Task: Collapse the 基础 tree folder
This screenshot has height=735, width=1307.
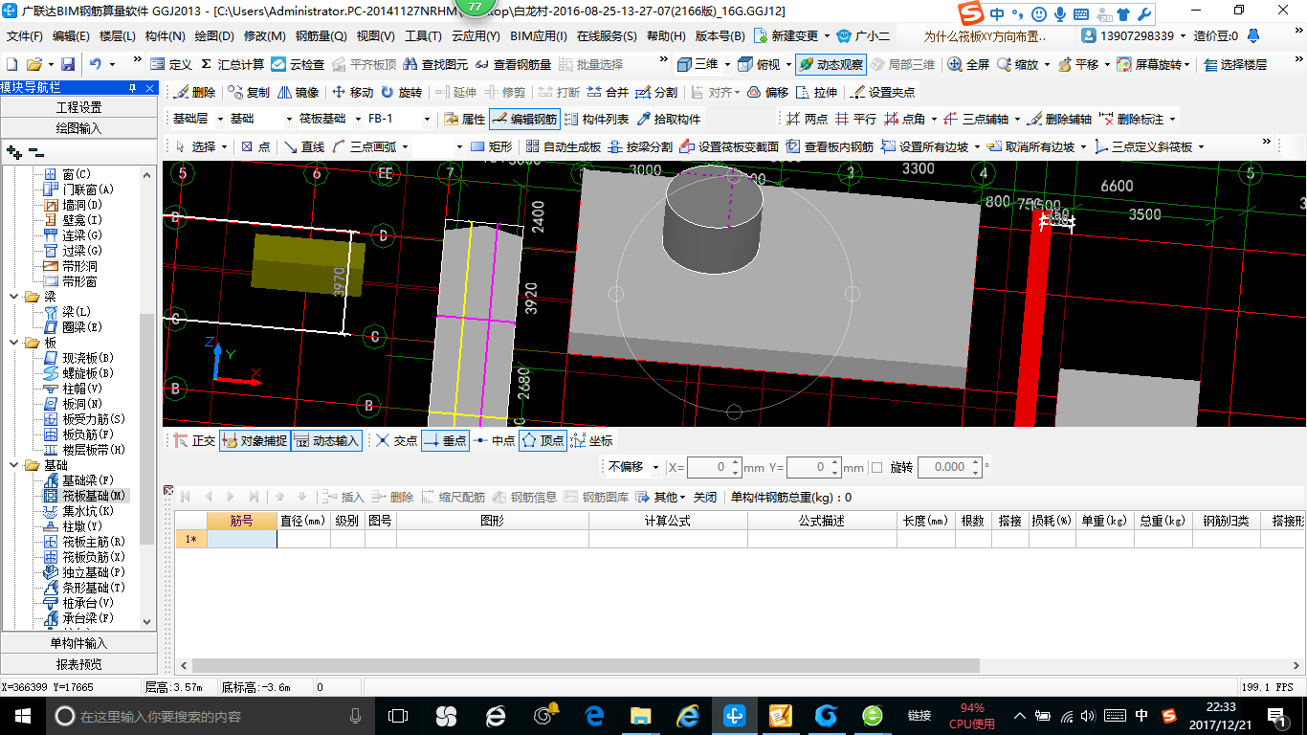Action: point(15,465)
